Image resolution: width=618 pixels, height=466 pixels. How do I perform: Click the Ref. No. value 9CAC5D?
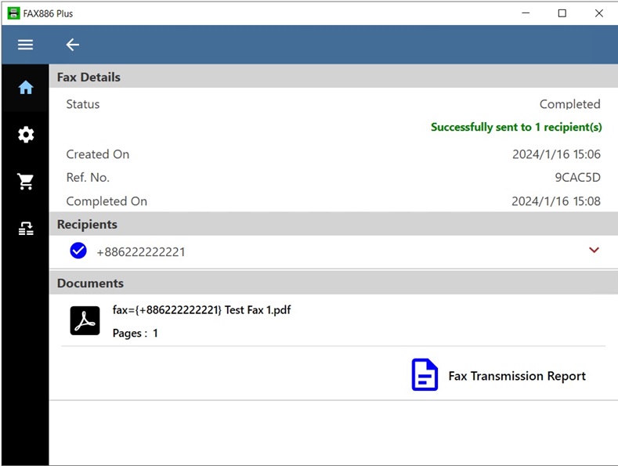click(x=577, y=178)
